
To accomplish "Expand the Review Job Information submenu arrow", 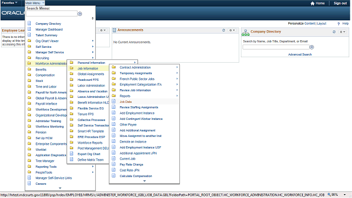I will tap(177, 90).
